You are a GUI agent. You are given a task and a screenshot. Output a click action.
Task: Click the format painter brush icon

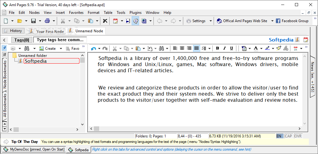279,48
